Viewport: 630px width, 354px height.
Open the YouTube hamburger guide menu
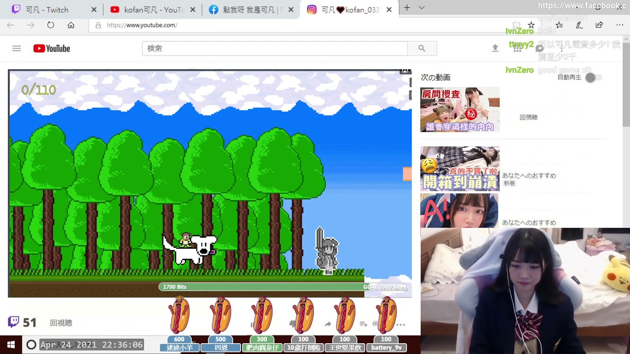click(17, 48)
